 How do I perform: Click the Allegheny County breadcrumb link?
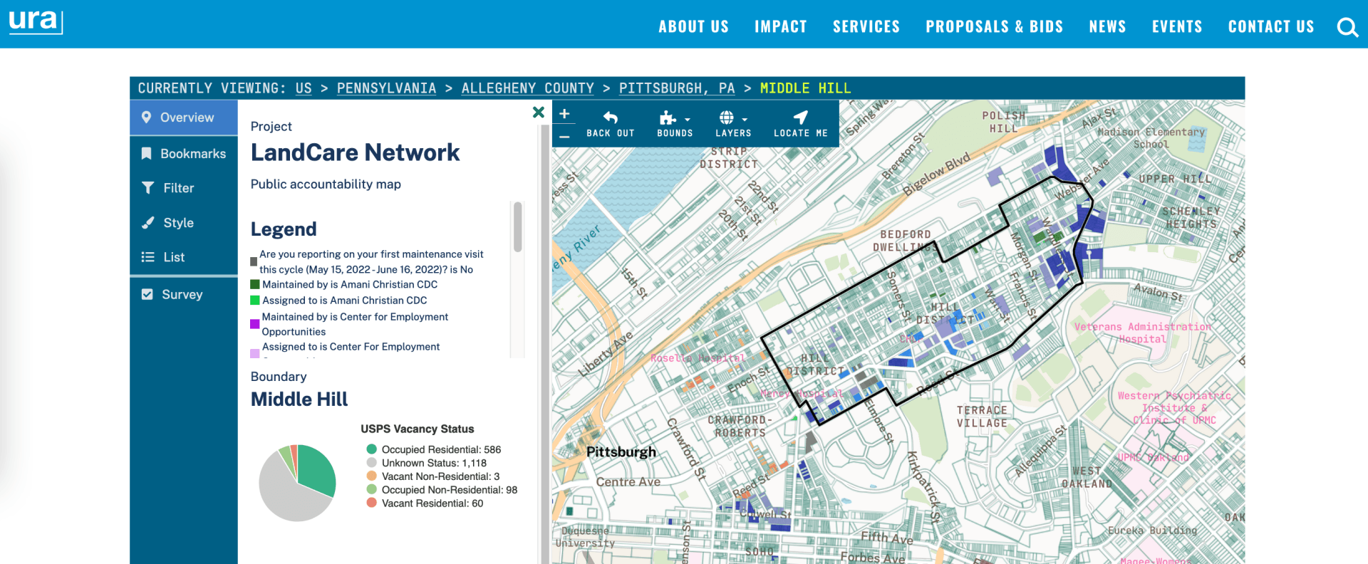coord(527,88)
